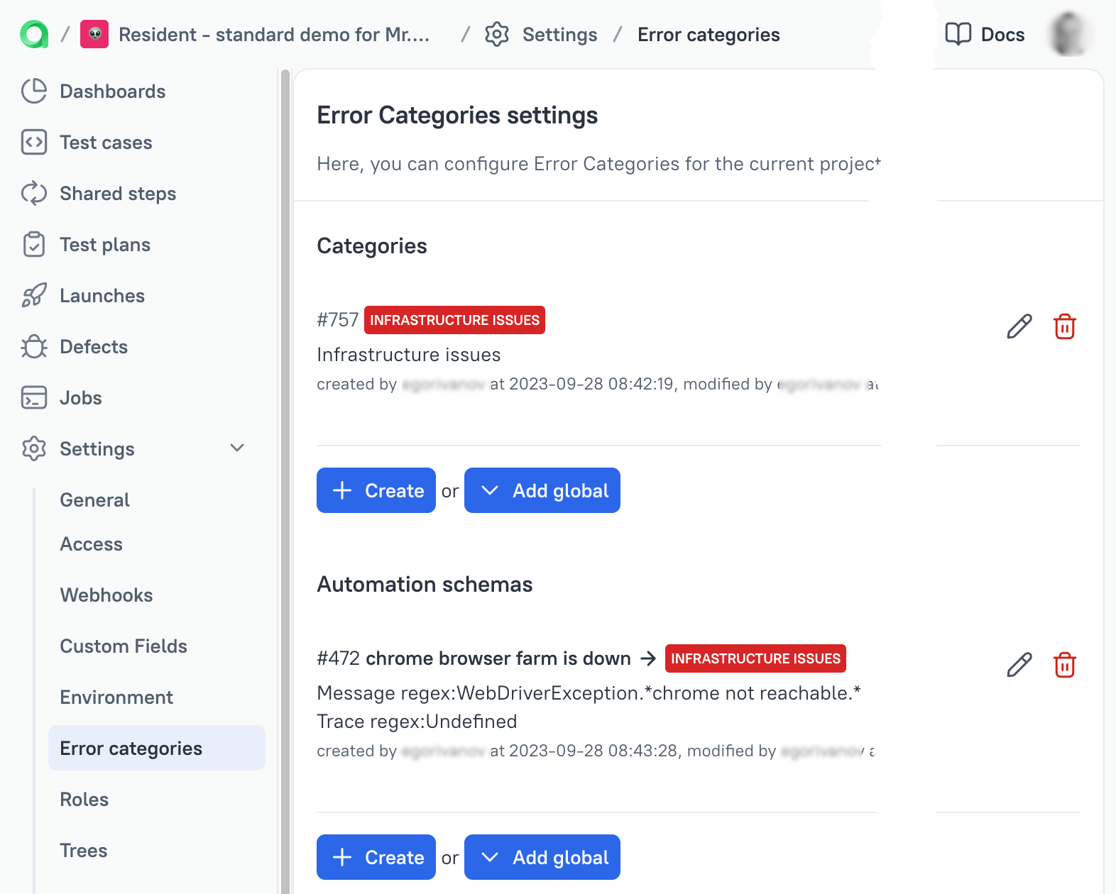Open Add global dropdown under Automation schemas
Screen dimensions: 1116x894
(542, 857)
